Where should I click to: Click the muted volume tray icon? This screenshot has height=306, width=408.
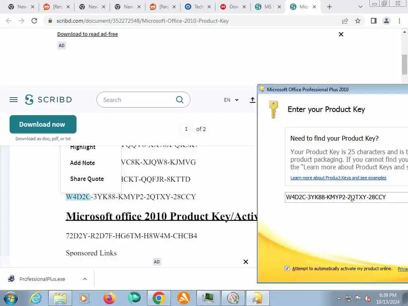coord(368,299)
